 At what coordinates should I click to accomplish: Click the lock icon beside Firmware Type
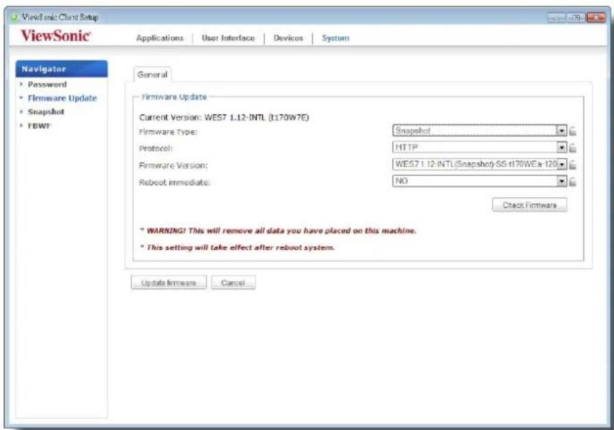pos(573,131)
